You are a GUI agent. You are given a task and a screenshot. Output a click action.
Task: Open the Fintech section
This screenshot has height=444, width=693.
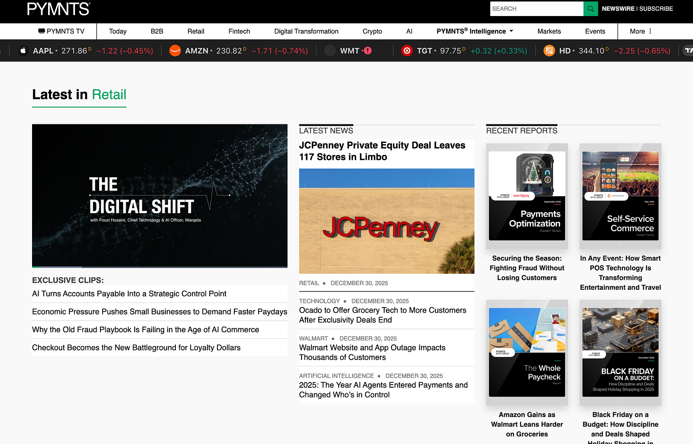pyautogui.click(x=239, y=31)
